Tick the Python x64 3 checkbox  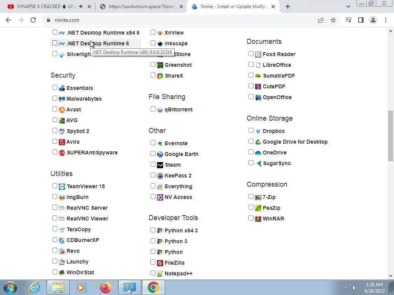[x=153, y=230]
